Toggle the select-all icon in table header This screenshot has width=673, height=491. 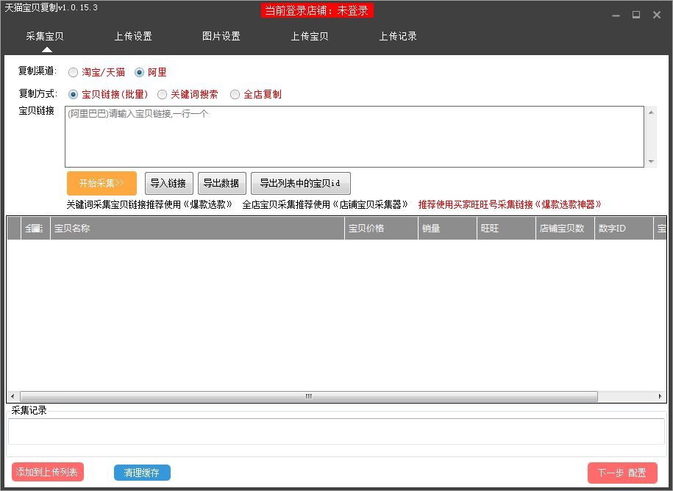click(34, 229)
